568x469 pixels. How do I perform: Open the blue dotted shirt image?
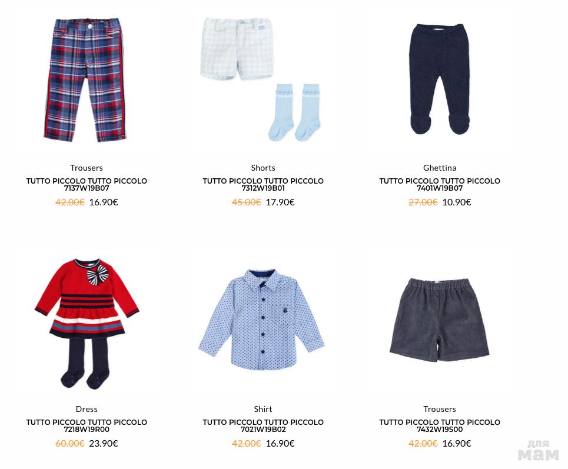261,320
